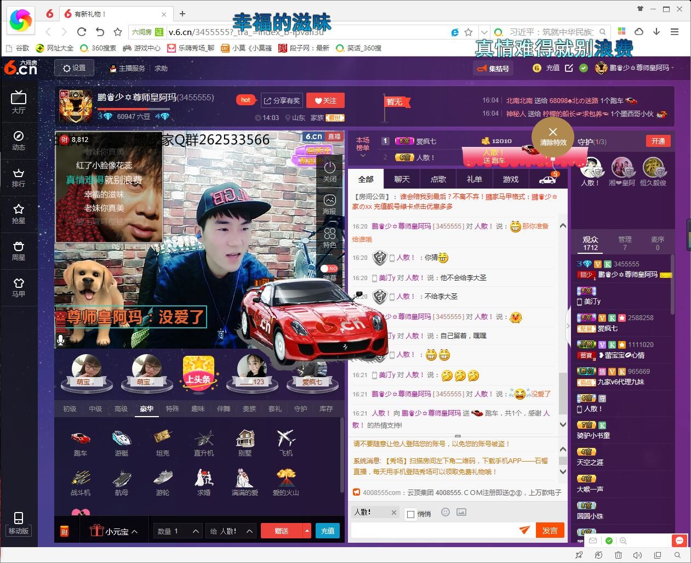691x563 pixels.
Task: Expand the user account menu arrow
Action: point(673,68)
